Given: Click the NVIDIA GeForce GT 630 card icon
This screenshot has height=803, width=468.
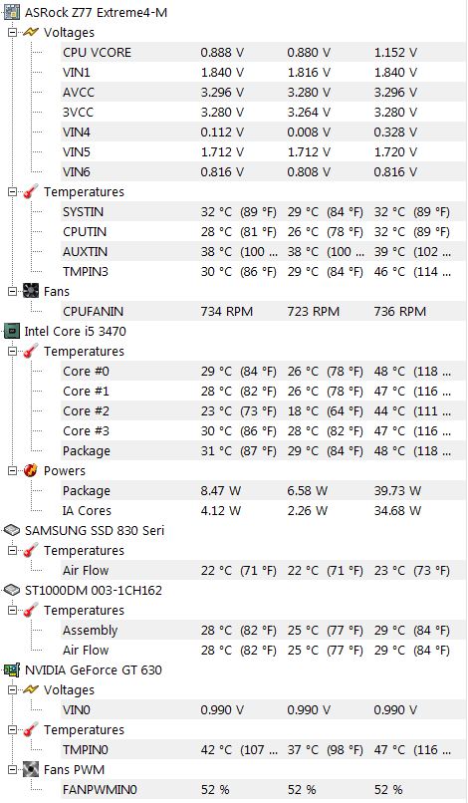Looking at the screenshot, I should [x=12, y=669].
